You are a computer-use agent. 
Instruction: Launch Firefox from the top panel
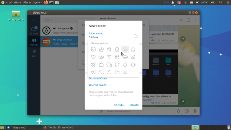click(x=46, y=2)
